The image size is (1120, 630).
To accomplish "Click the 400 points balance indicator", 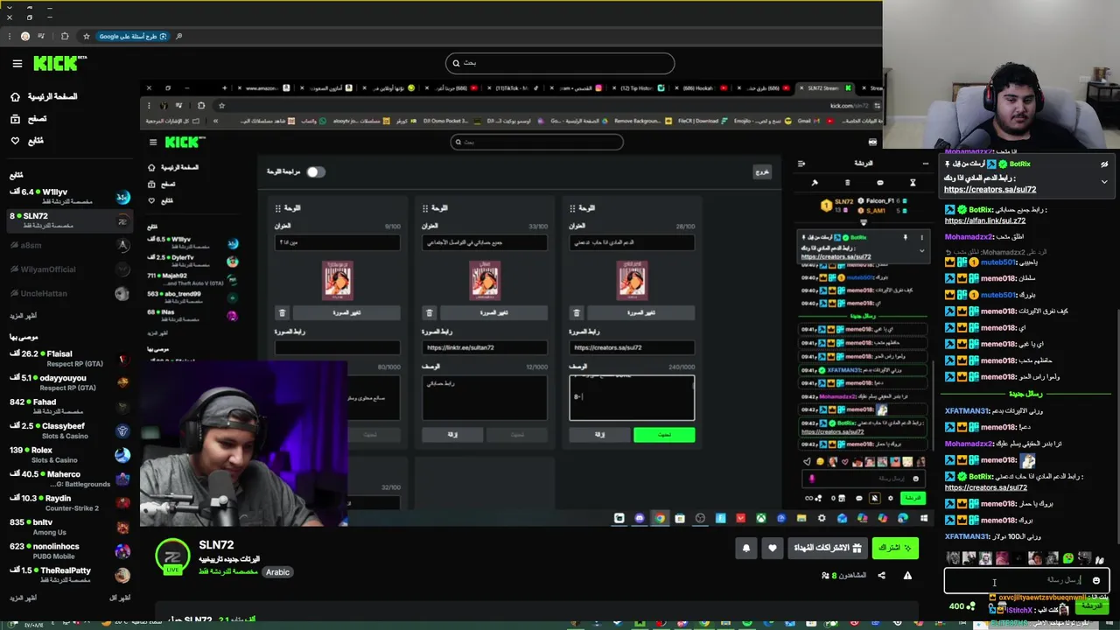I will (x=962, y=606).
